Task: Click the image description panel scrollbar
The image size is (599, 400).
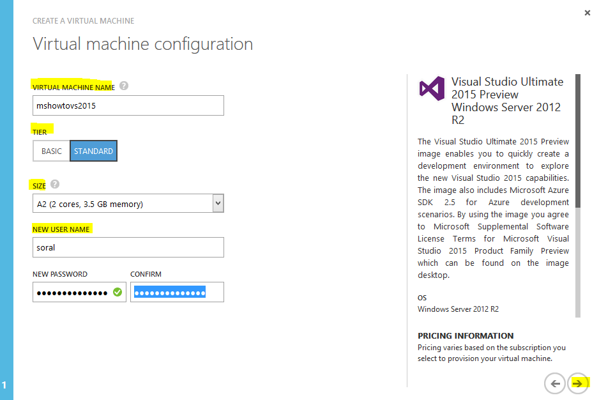Action: [x=578, y=192]
